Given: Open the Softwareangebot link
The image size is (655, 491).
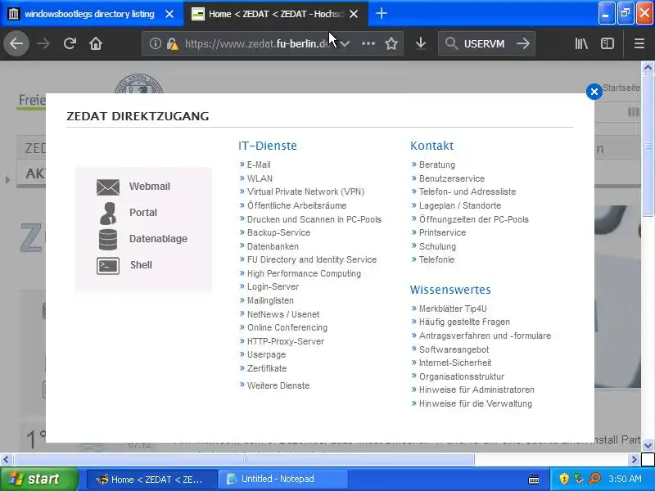Looking at the screenshot, I should 454,349.
